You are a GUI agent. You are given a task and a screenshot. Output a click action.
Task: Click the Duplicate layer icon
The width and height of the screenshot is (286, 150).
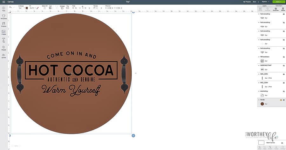(276, 10)
